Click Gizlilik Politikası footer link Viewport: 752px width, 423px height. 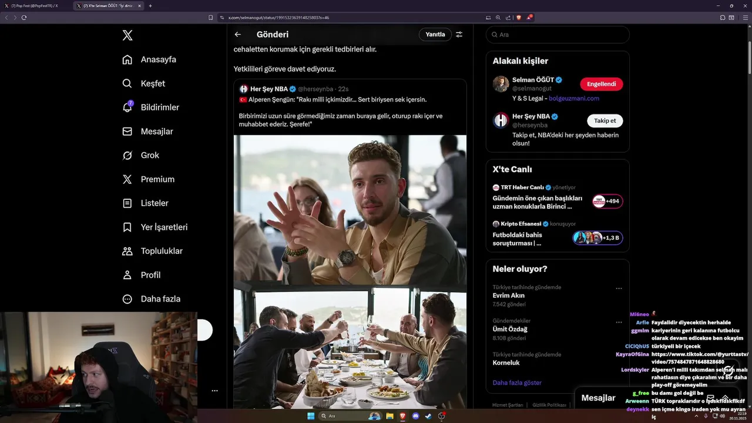tap(549, 405)
